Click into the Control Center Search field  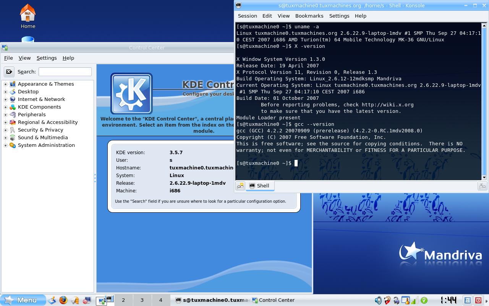coord(65,72)
